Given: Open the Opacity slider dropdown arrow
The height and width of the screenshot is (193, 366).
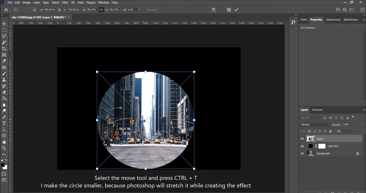Looking at the screenshot, I should 352,125.
